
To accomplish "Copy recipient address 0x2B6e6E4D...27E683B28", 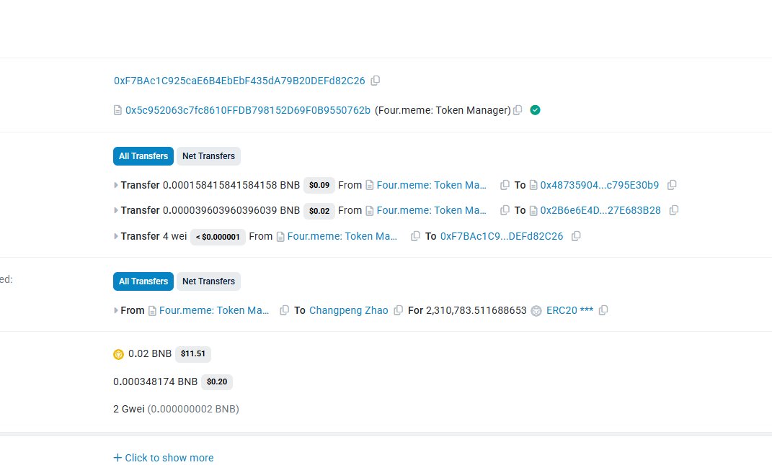I will pyautogui.click(x=673, y=210).
